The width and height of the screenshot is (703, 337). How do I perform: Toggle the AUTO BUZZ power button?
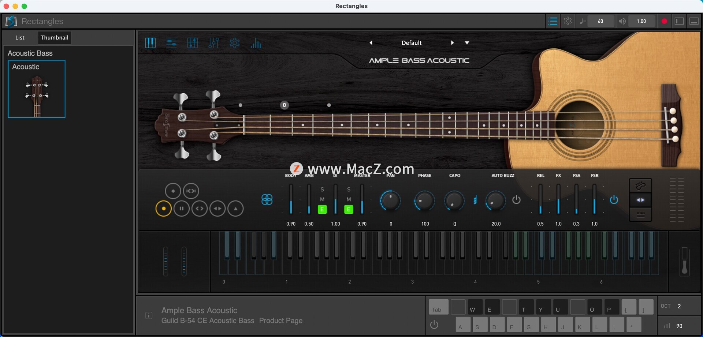[516, 200]
